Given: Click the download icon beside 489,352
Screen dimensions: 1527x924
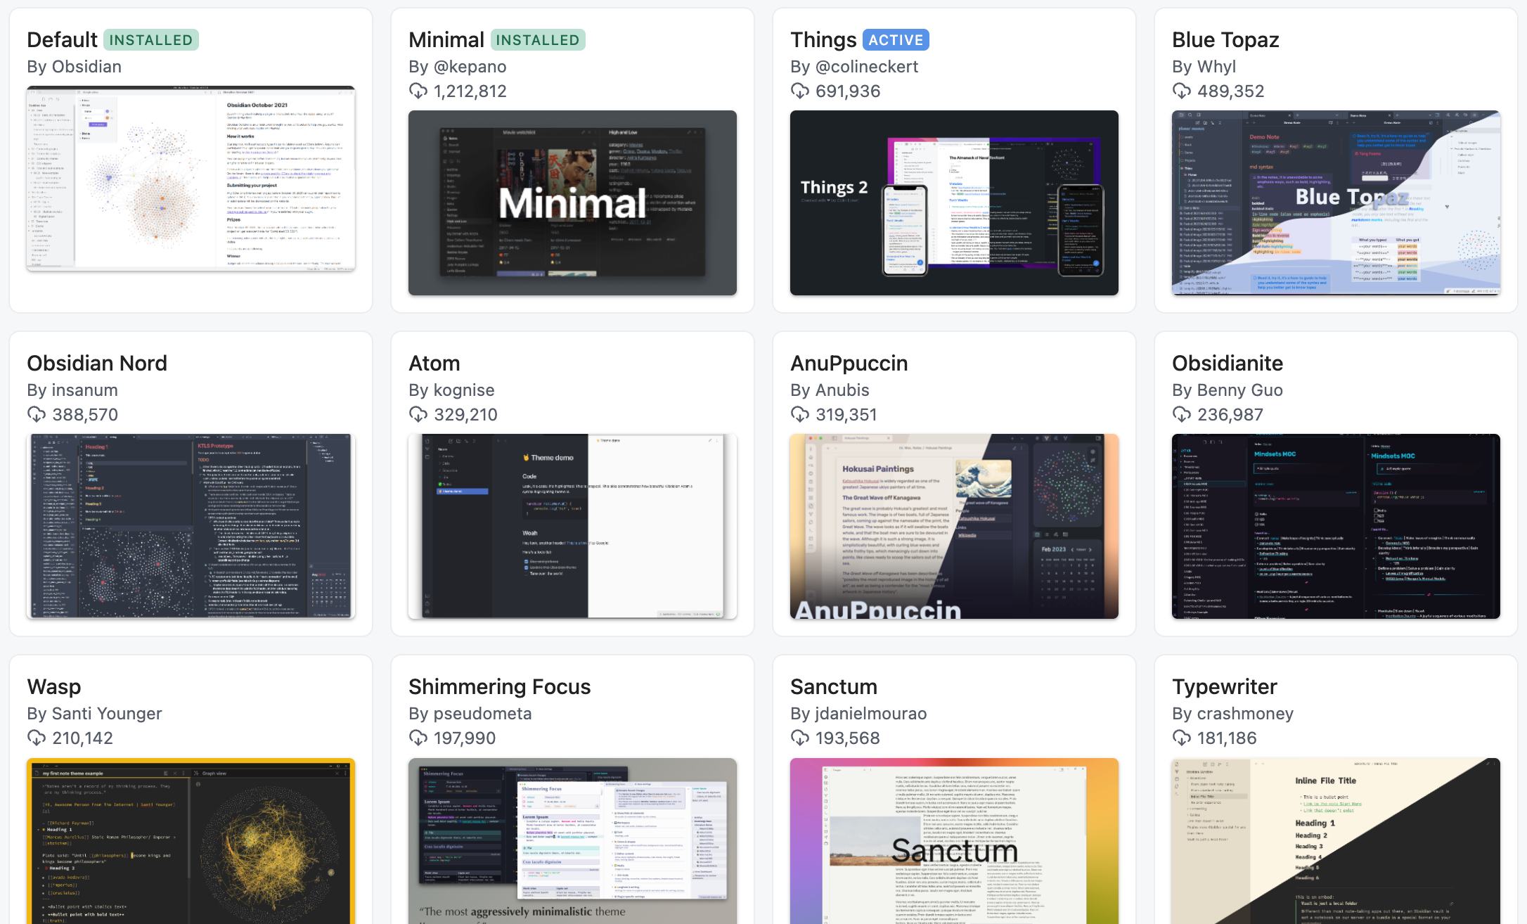Looking at the screenshot, I should pos(1182,91).
